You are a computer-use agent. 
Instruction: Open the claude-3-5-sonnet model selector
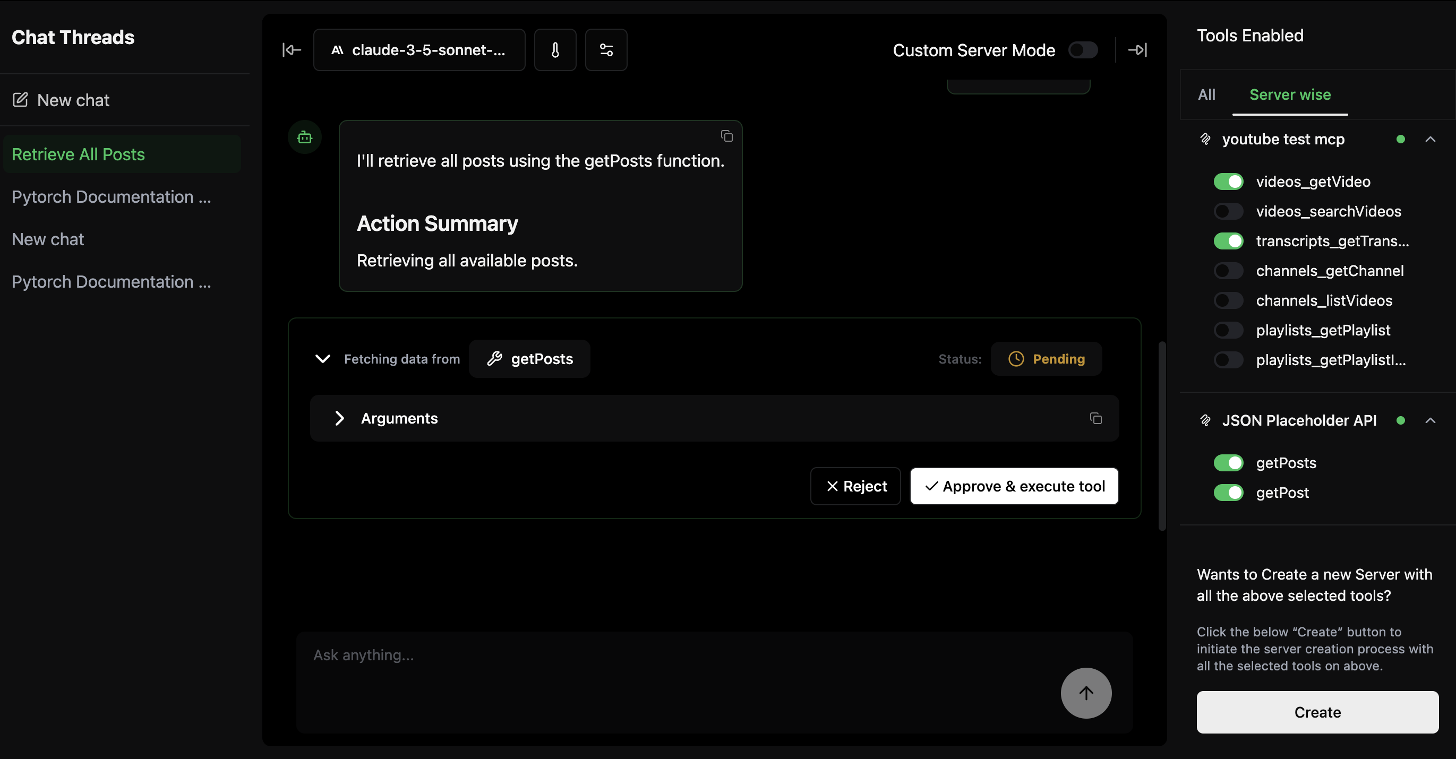pyautogui.click(x=419, y=50)
